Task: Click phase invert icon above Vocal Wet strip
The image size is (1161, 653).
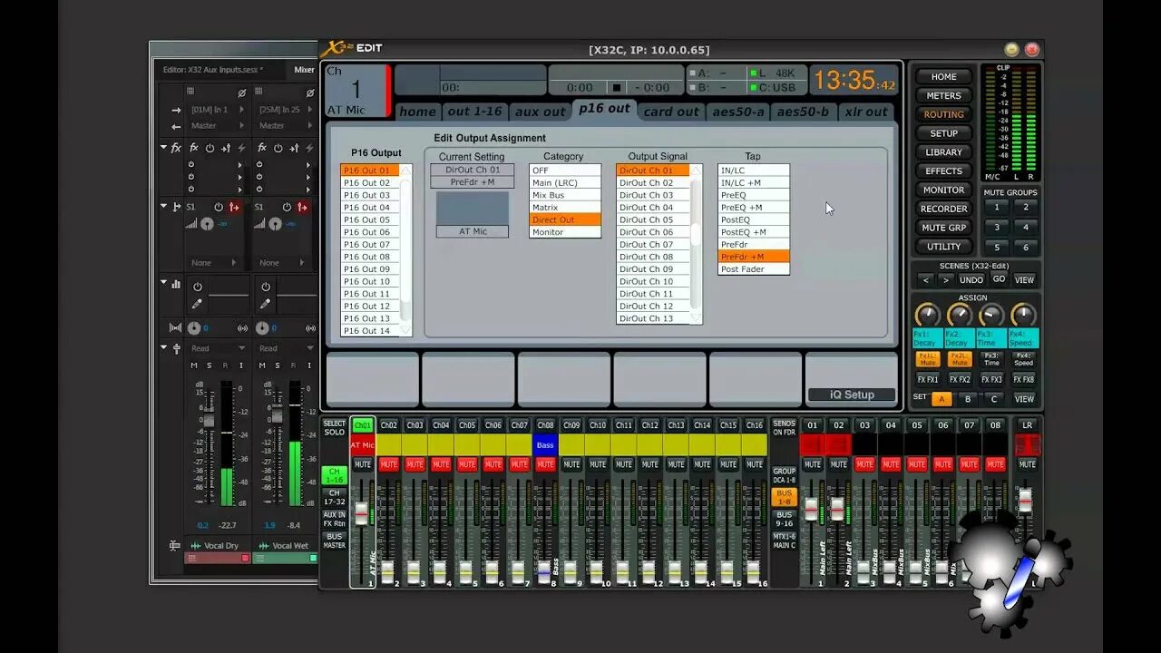Action: pos(309,93)
